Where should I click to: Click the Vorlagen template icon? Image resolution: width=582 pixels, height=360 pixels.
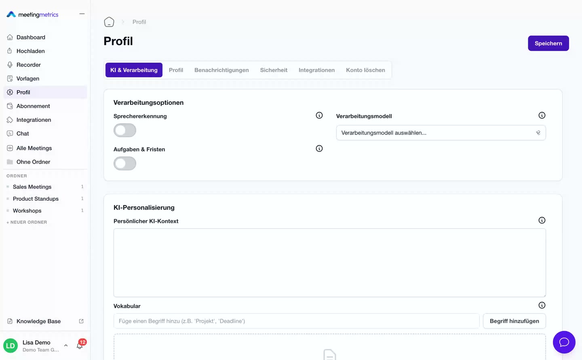[10, 78]
